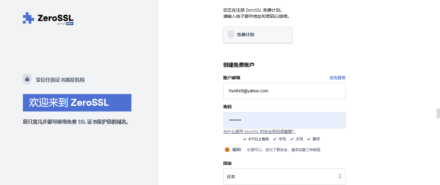Image resolution: width=440 pixels, height=185 pixels.
Task: Click the up-down chevron in country selector
Action: click(x=340, y=176)
